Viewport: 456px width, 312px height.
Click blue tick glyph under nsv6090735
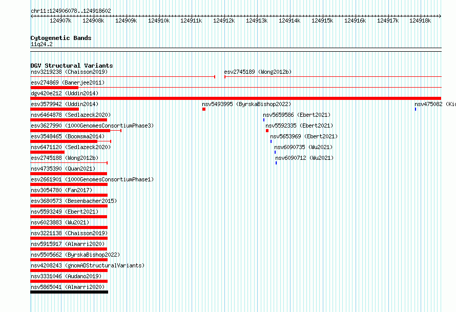pyautogui.click(x=275, y=152)
